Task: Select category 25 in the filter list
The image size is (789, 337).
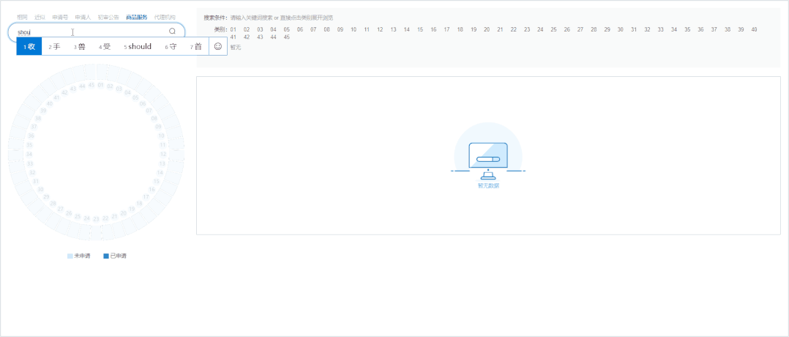Action: [x=553, y=30]
